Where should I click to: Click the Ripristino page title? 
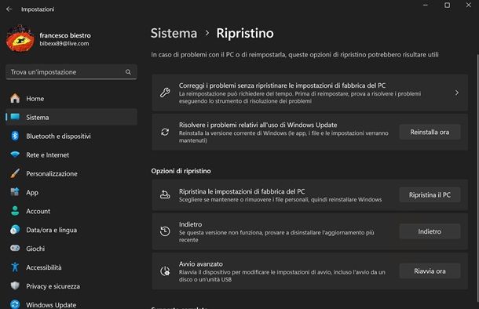coord(245,33)
